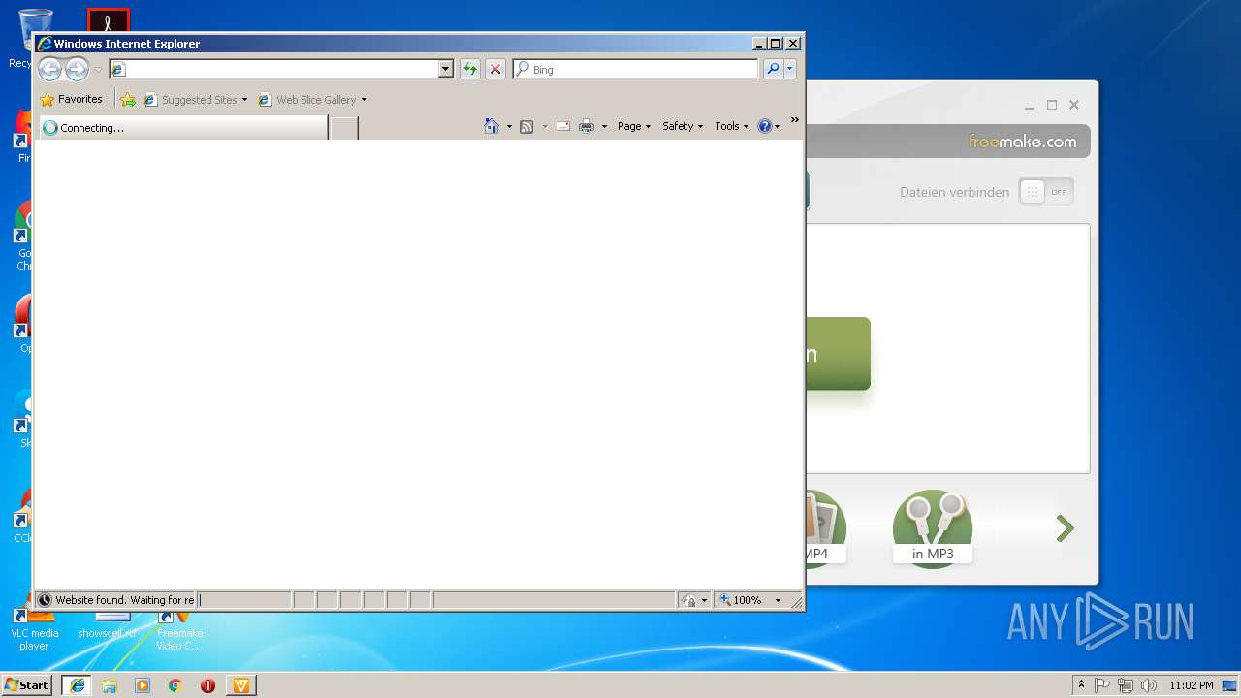Click the Search magnifier button
The image size is (1241, 698).
click(x=773, y=69)
